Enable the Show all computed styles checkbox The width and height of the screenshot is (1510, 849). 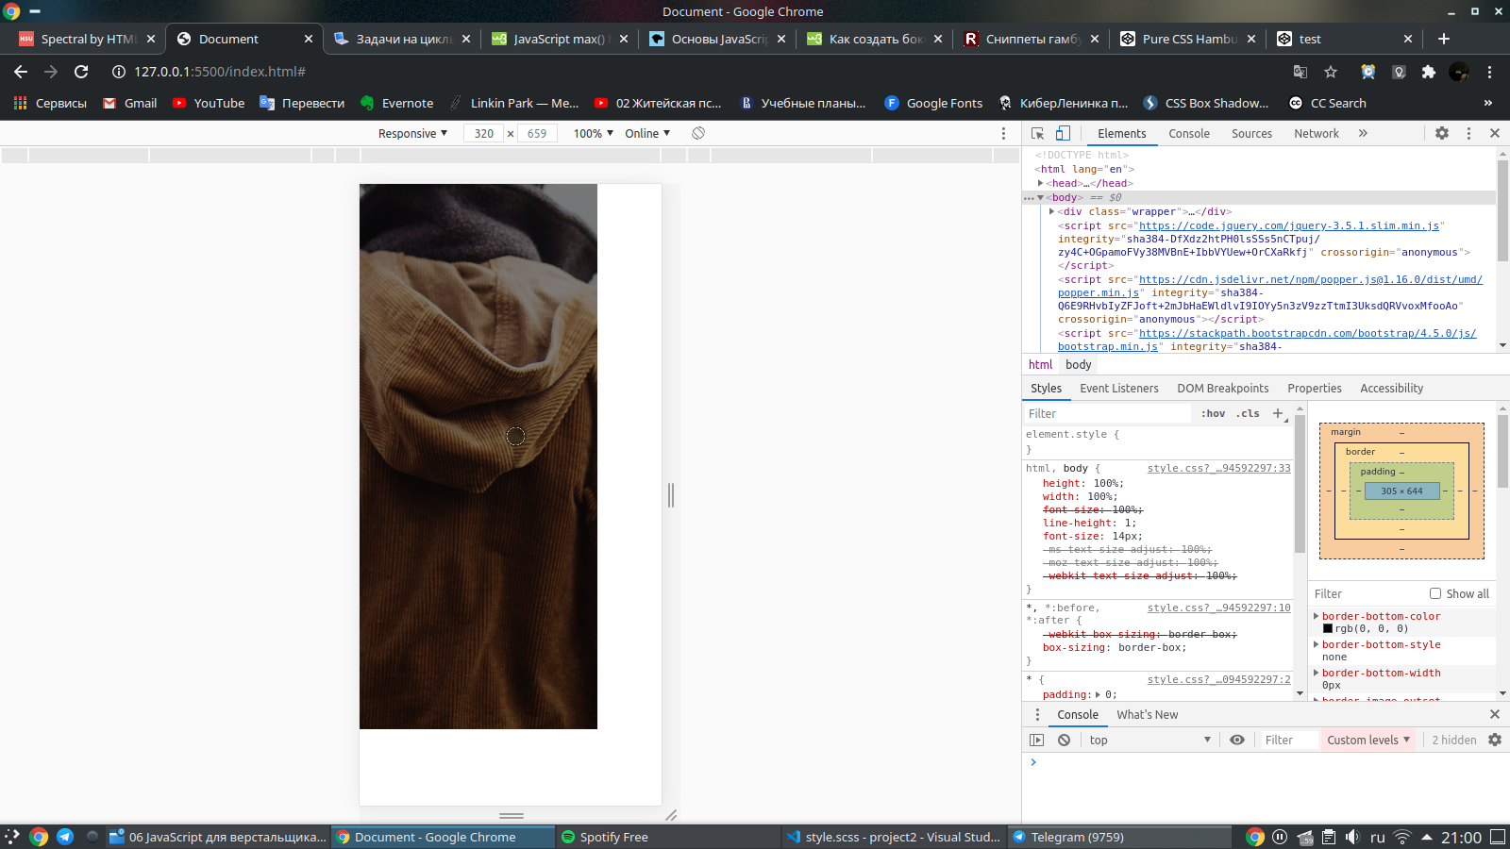point(1435,593)
